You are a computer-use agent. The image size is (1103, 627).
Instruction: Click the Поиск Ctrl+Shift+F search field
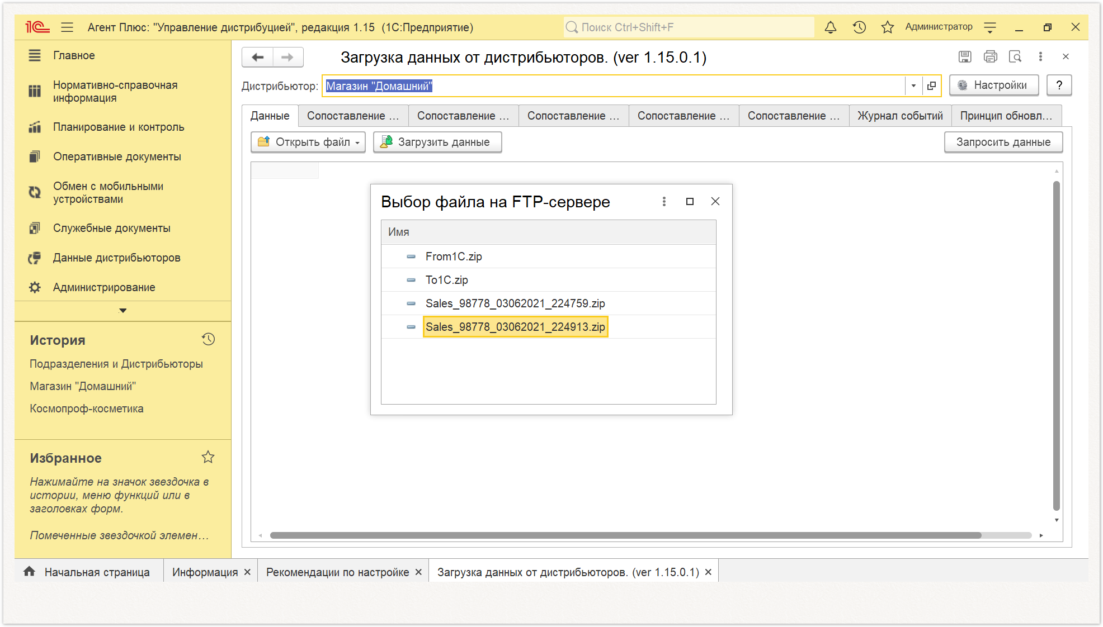tap(689, 27)
